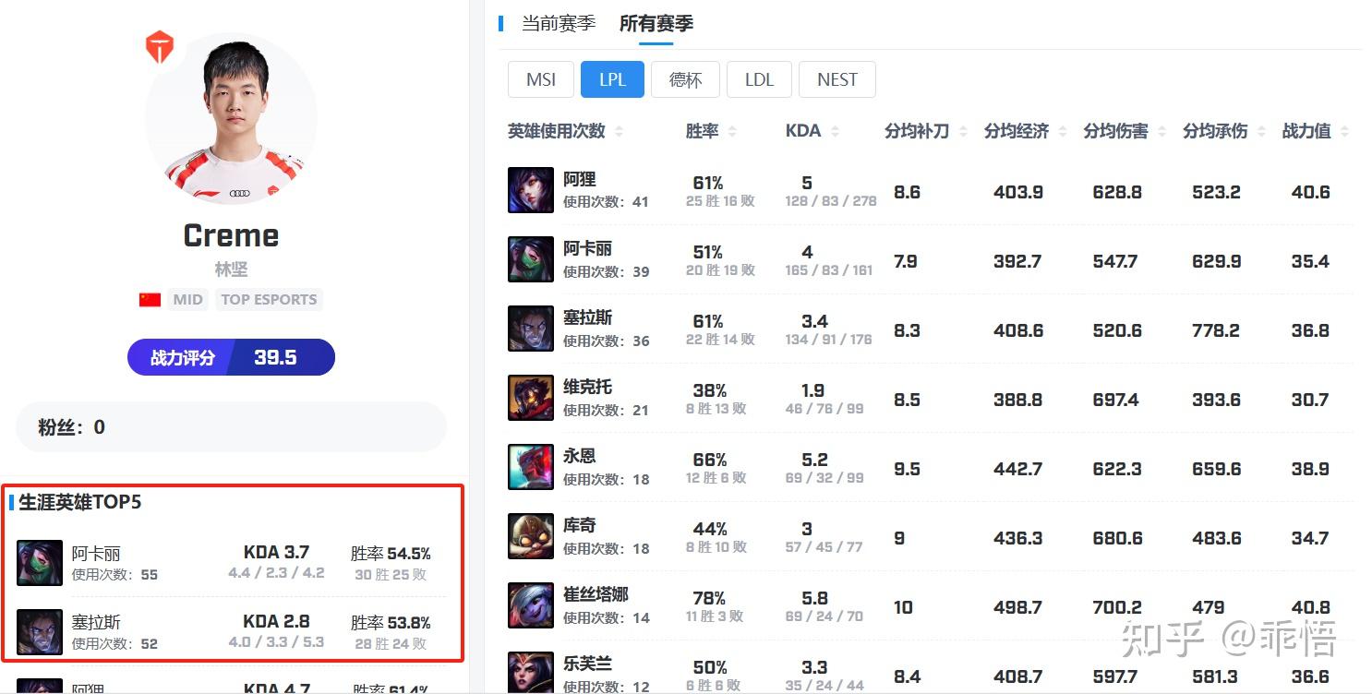Choose the LDL league filter
1372x694 pixels.
(x=759, y=79)
